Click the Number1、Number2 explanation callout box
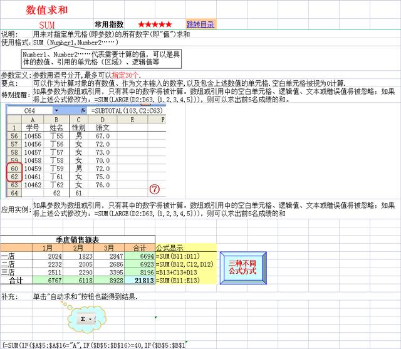This screenshot has height=349, width=401. coord(102,59)
